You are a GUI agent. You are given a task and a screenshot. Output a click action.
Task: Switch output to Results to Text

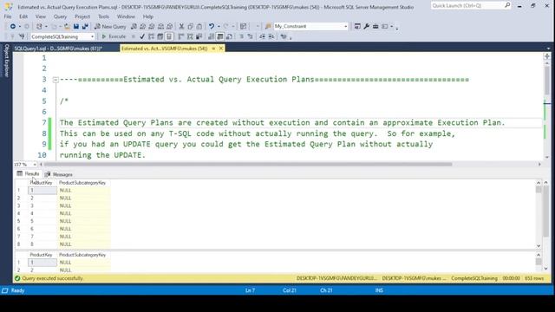point(211,36)
